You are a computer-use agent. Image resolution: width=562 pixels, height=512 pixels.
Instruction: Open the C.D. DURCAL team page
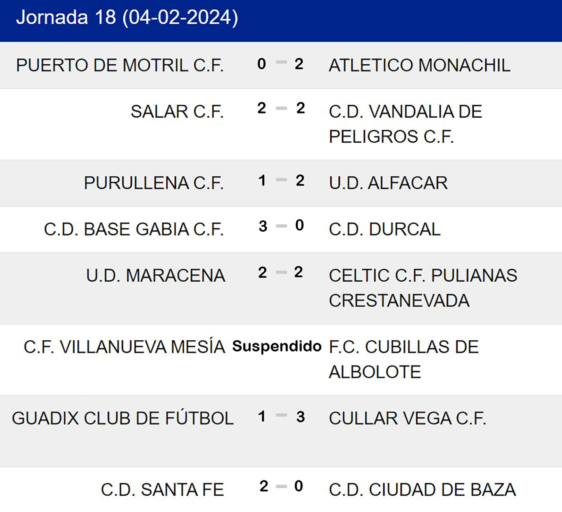[385, 229]
